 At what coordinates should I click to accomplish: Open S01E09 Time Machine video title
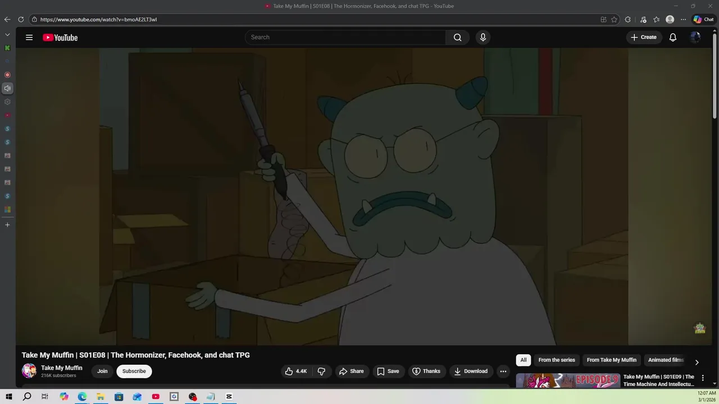click(659, 380)
